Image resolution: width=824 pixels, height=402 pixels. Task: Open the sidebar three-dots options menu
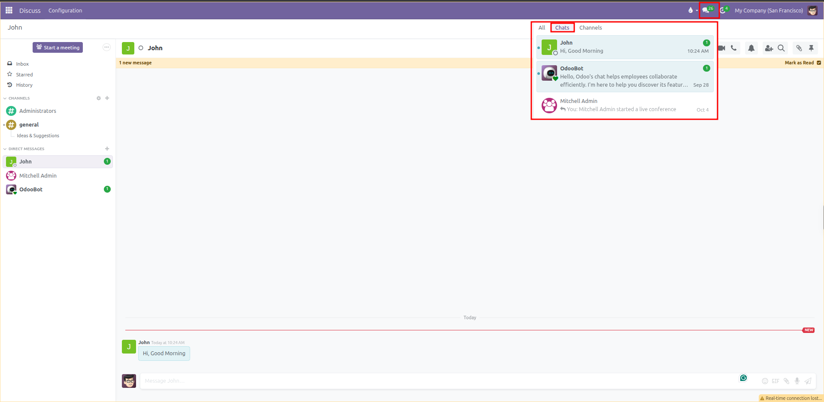[106, 47]
